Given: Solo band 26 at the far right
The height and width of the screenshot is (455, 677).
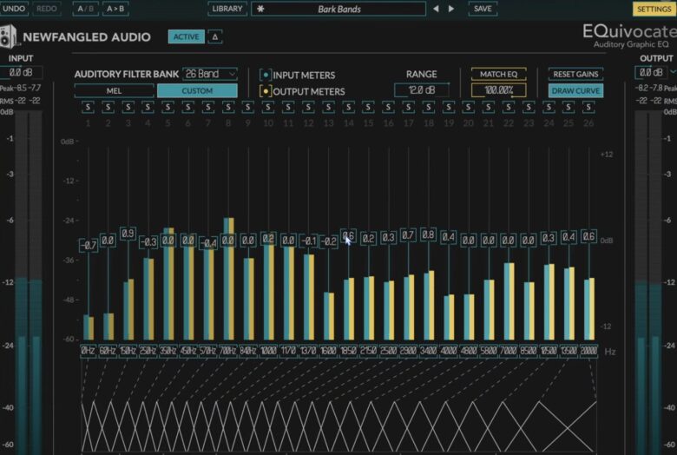Looking at the screenshot, I should pos(588,107).
